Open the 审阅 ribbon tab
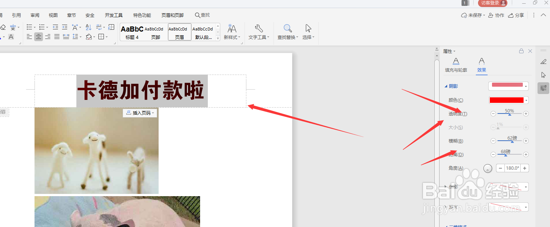 [x=35, y=15]
